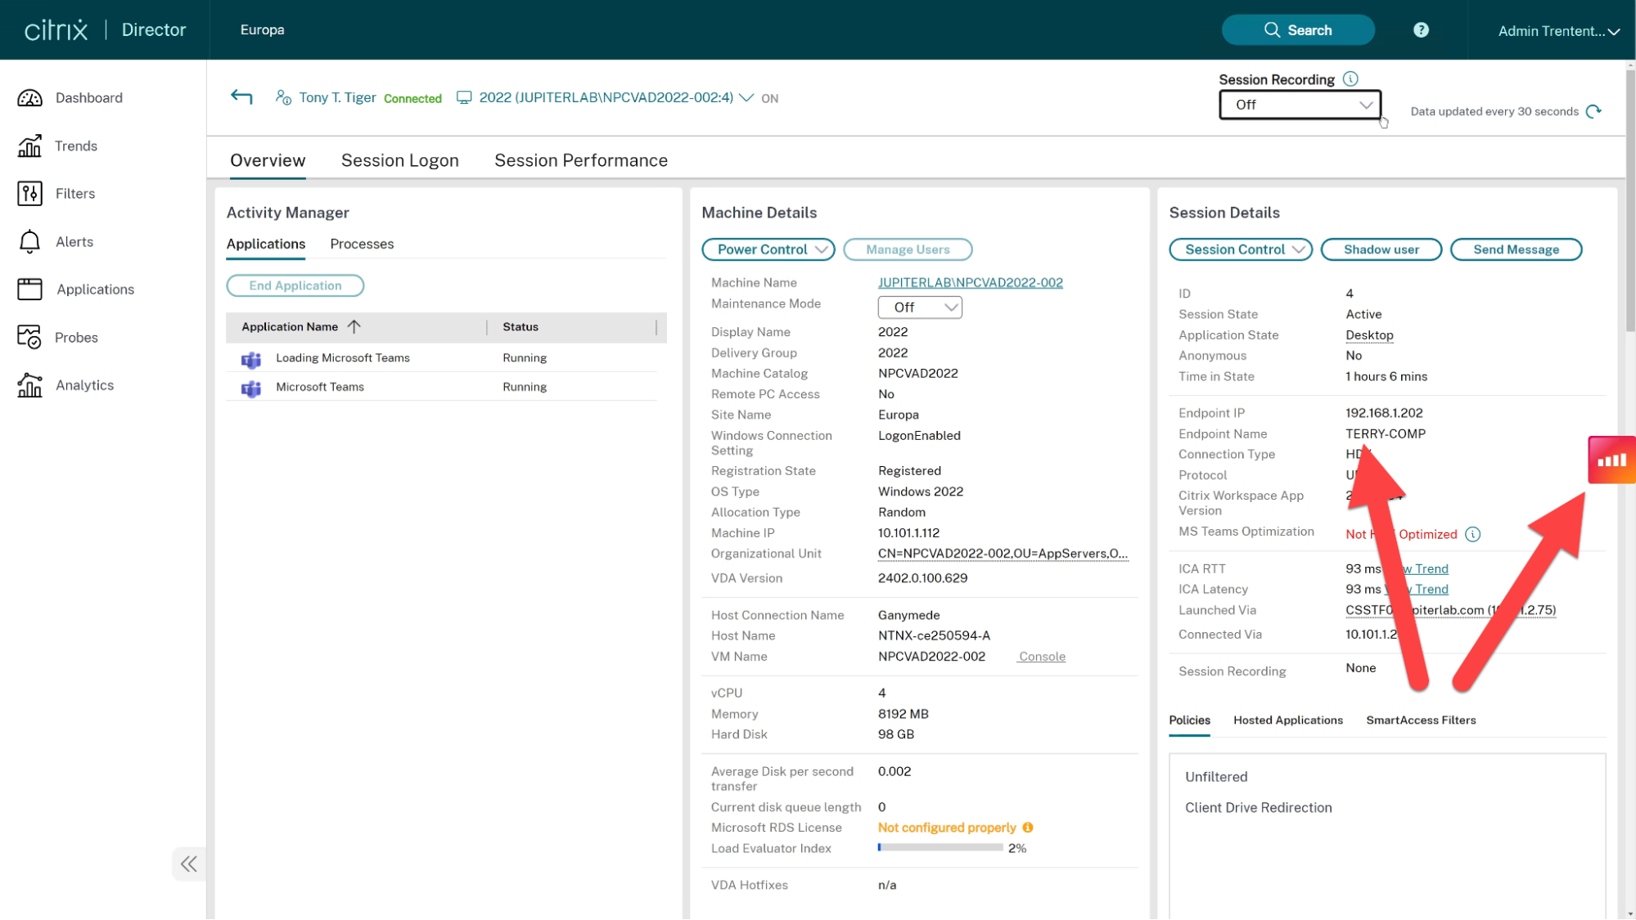Refresh data with the circular arrow icon
The image size is (1636, 920).
pyautogui.click(x=1593, y=111)
